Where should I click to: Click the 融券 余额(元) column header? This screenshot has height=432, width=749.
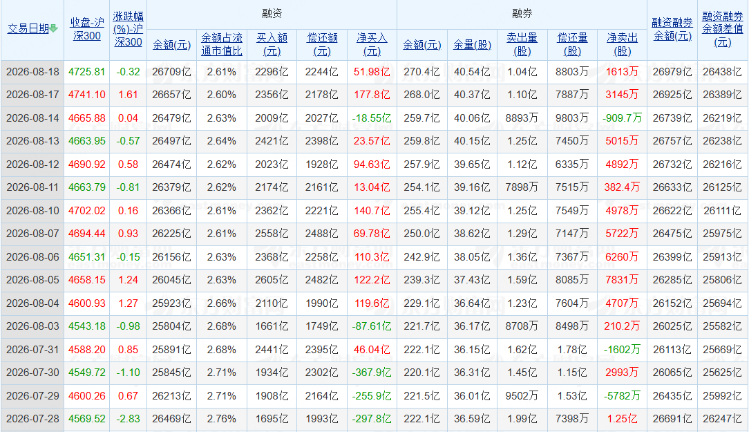[421, 45]
